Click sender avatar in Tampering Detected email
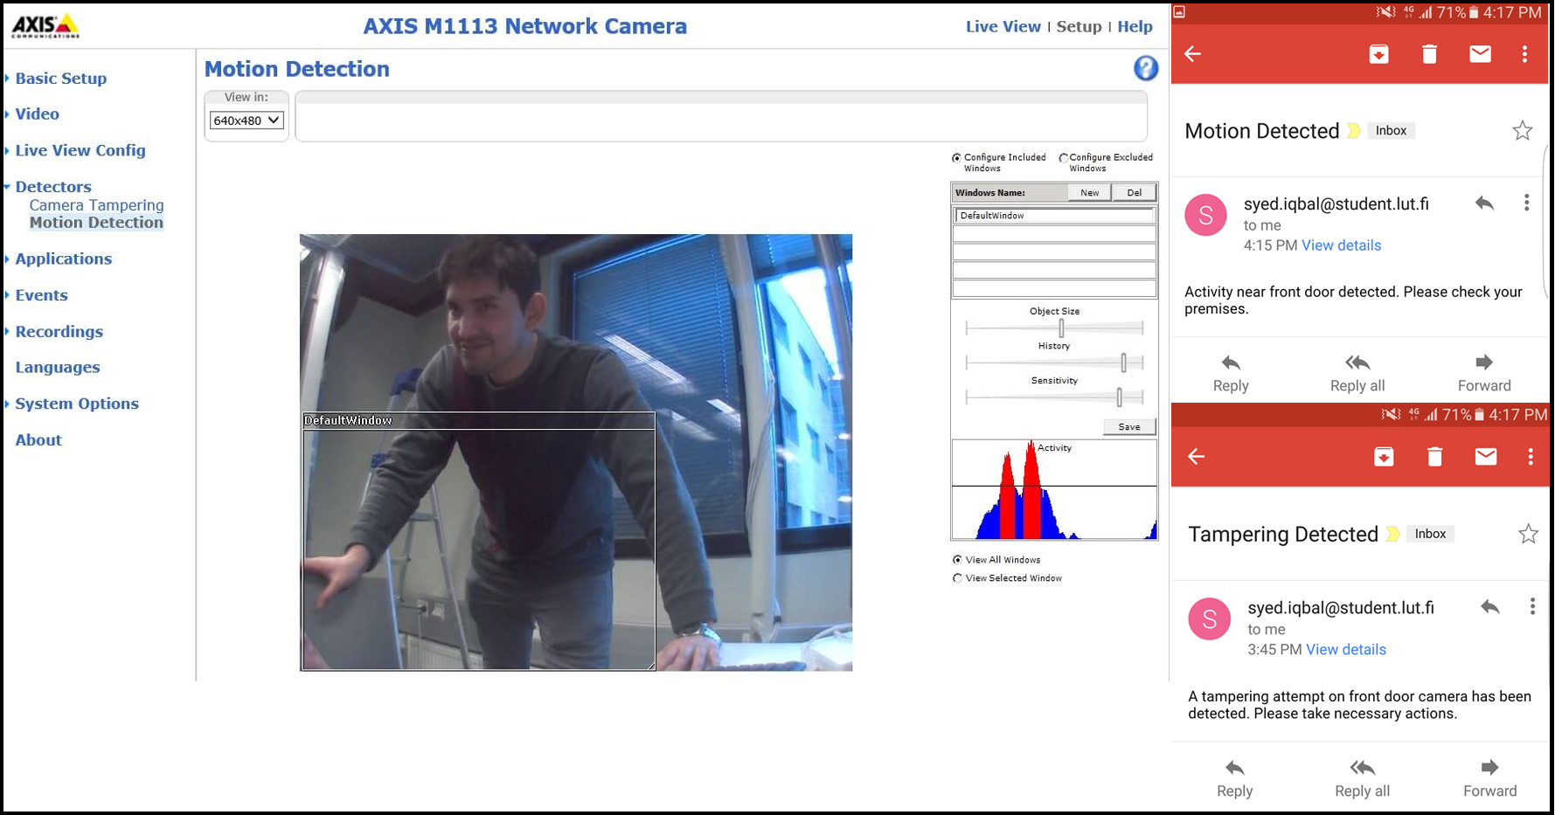Image resolution: width=1555 pixels, height=815 pixels. (1210, 618)
